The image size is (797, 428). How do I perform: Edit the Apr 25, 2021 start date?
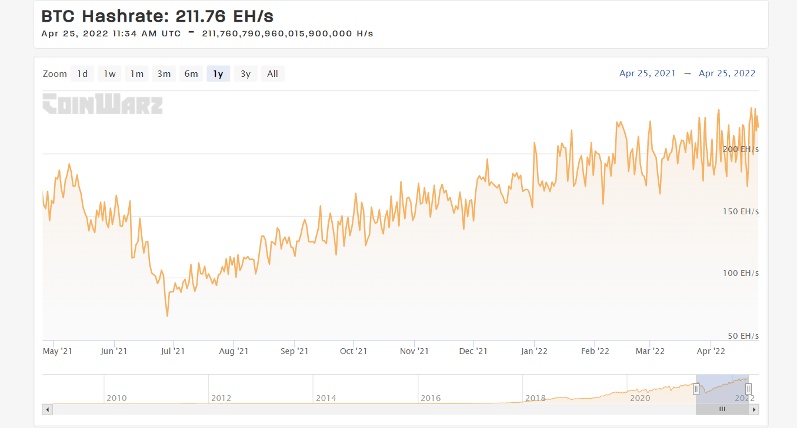pos(648,73)
